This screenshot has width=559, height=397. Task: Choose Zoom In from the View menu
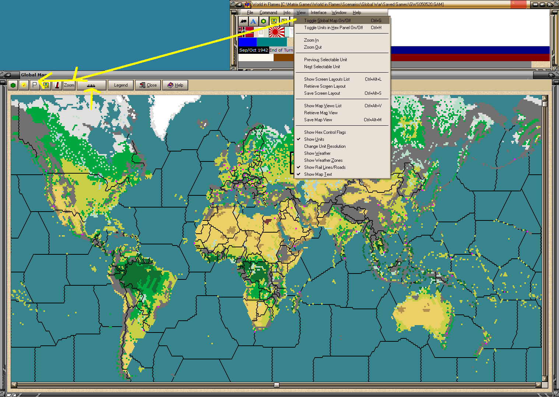[x=342, y=40]
